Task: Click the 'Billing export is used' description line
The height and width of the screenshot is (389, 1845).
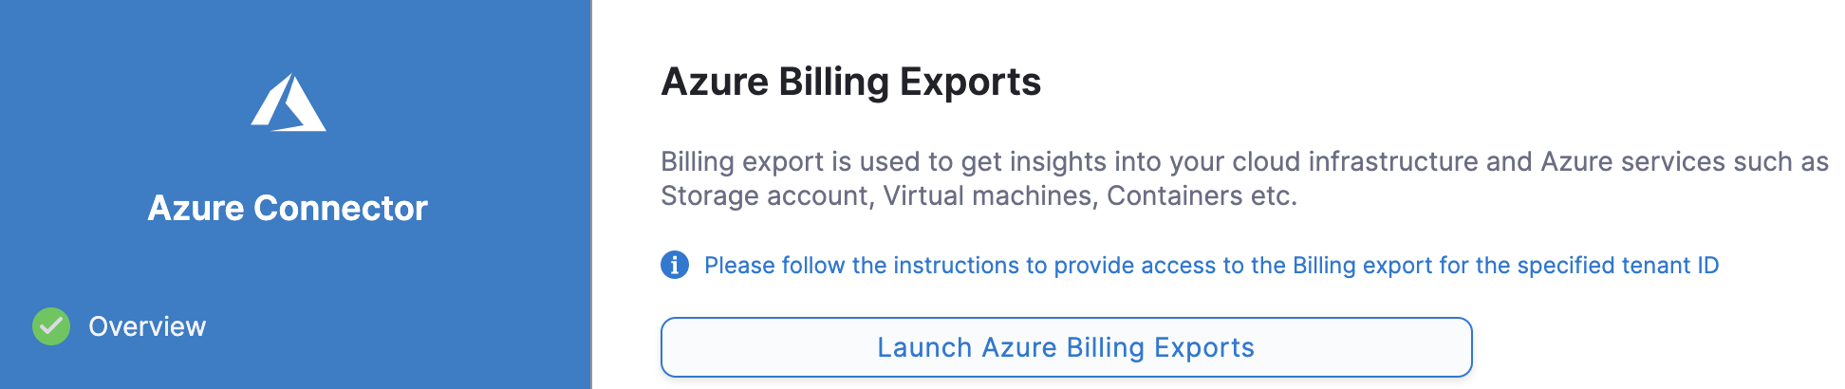Action: [1243, 161]
